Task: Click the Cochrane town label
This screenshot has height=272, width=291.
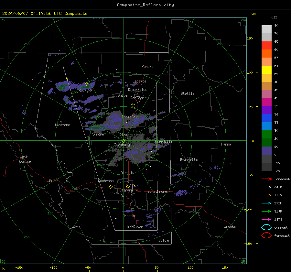Action: point(106,181)
